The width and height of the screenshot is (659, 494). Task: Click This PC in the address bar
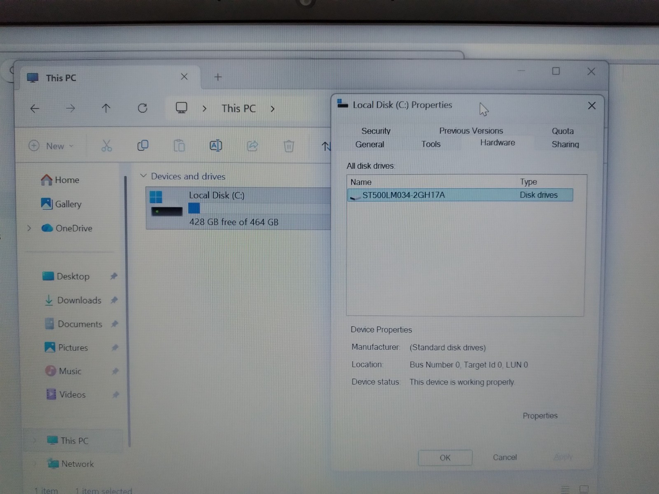[x=238, y=108]
